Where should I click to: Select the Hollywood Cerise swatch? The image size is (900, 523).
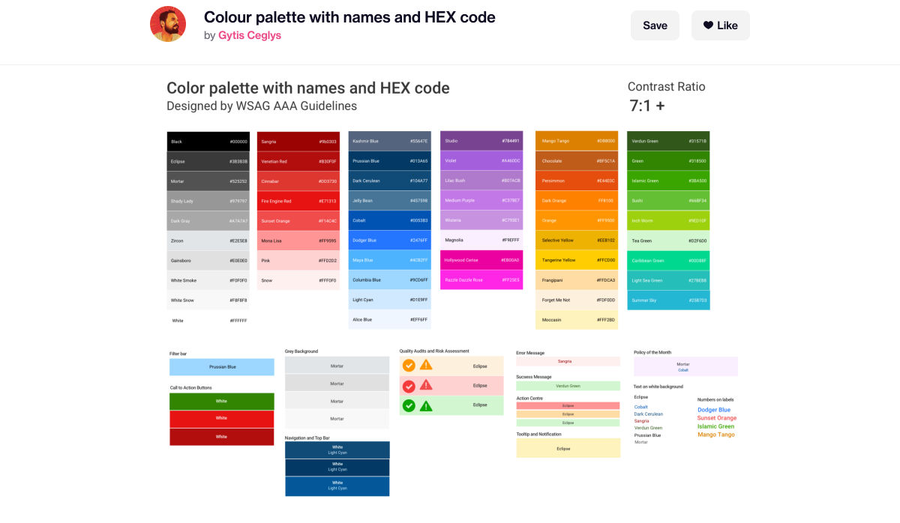click(481, 260)
